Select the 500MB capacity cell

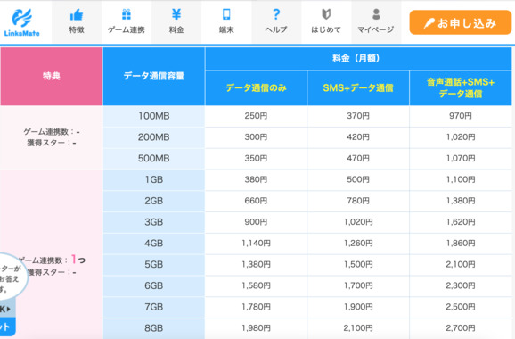coord(154,159)
